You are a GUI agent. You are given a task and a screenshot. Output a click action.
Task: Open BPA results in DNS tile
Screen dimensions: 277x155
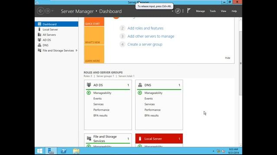(151, 115)
